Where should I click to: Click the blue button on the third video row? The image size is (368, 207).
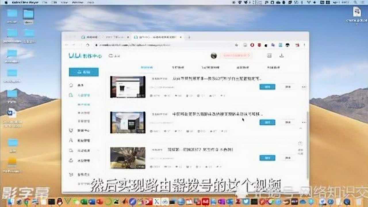(x=267, y=158)
